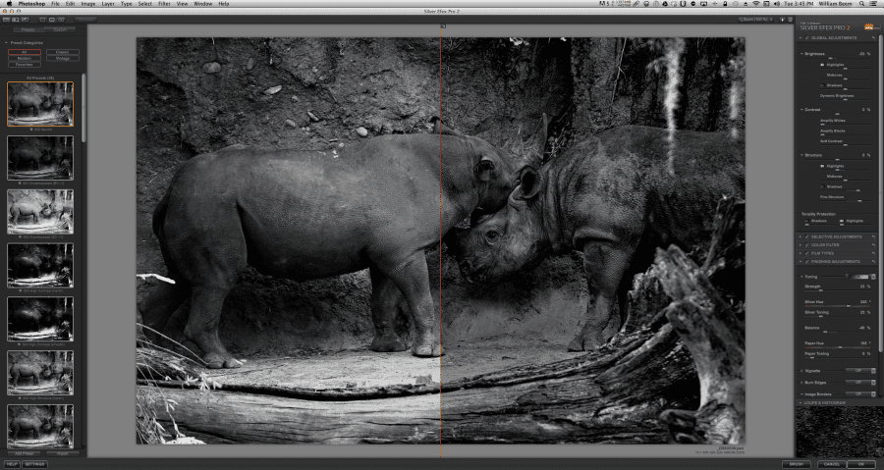Choose the 002 Overexposed preset thumbnail
This screenshot has height=470, width=884.
click(x=40, y=212)
